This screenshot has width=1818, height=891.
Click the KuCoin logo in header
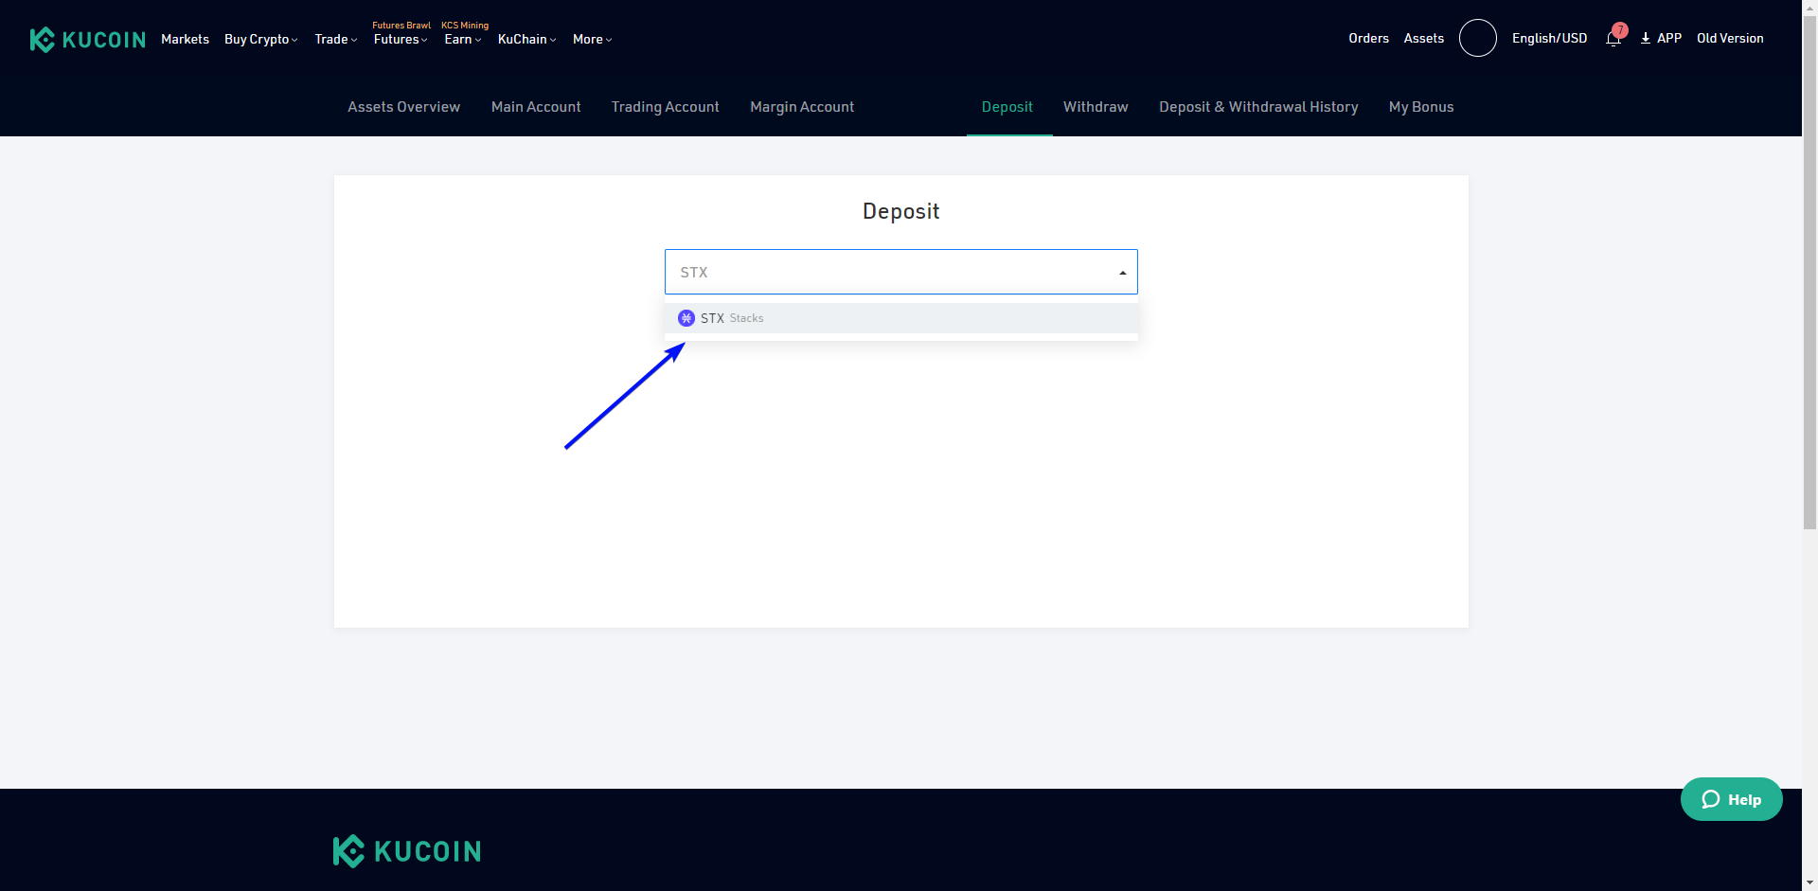click(x=87, y=40)
